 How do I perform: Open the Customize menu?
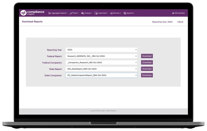click(101, 13)
